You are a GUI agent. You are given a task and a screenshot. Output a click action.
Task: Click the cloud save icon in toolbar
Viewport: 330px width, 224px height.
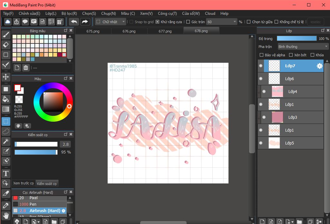(x=8, y=22)
